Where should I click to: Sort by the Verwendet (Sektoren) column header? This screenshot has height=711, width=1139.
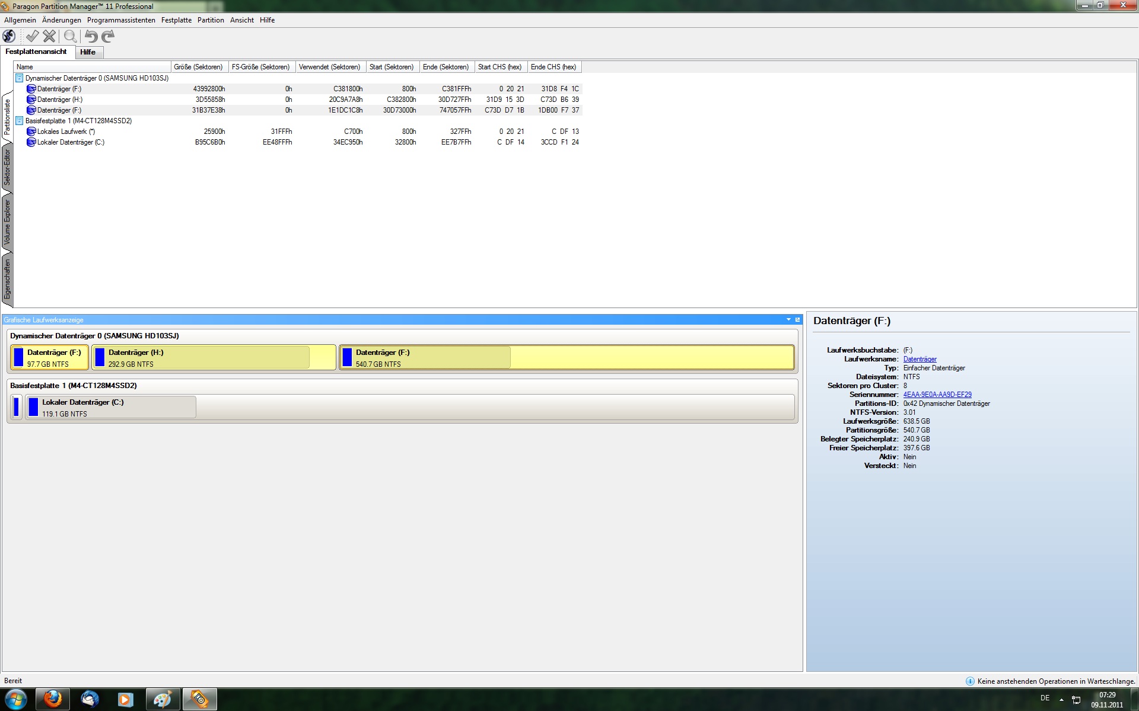click(331, 67)
